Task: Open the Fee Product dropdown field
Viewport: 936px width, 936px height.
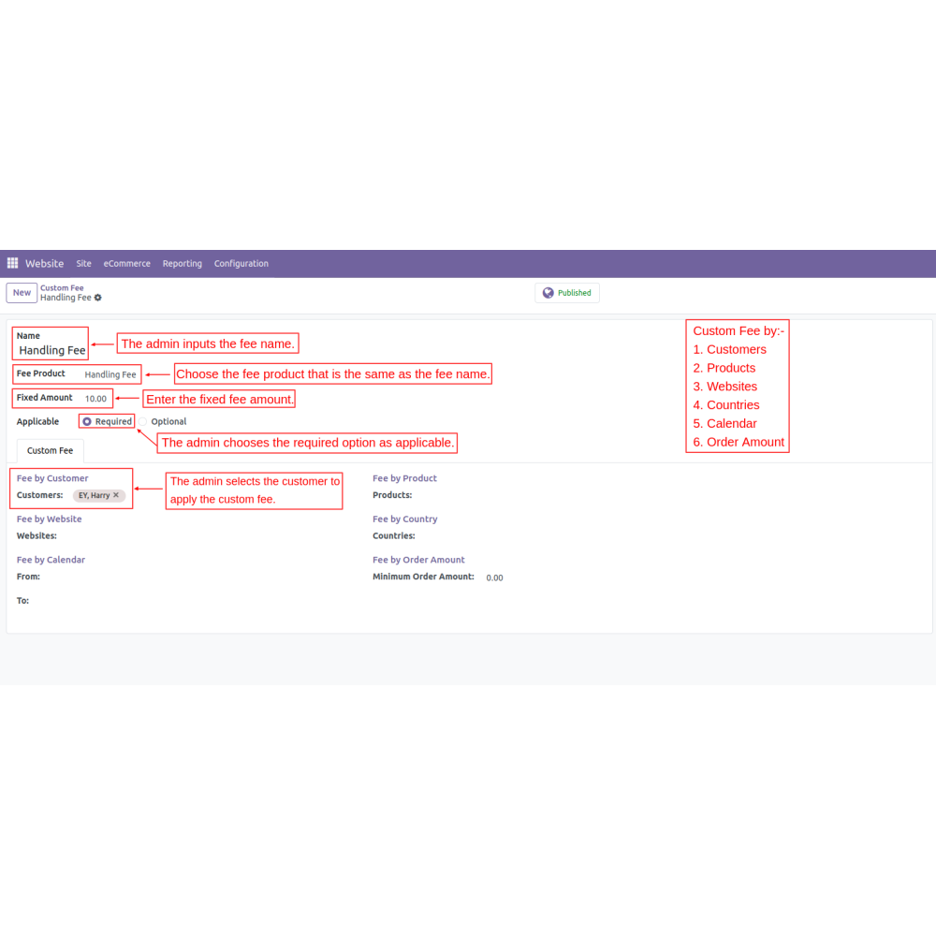Action: [110, 374]
